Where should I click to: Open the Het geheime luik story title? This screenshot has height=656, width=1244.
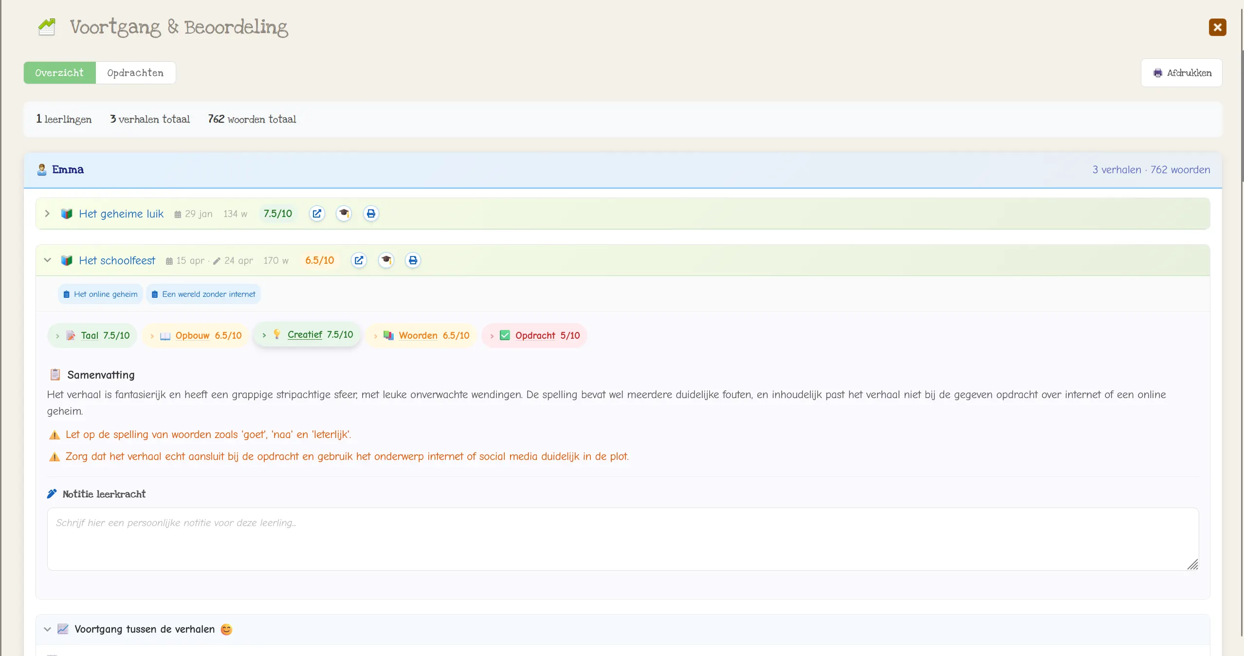pyautogui.click(x=121, y=214)
